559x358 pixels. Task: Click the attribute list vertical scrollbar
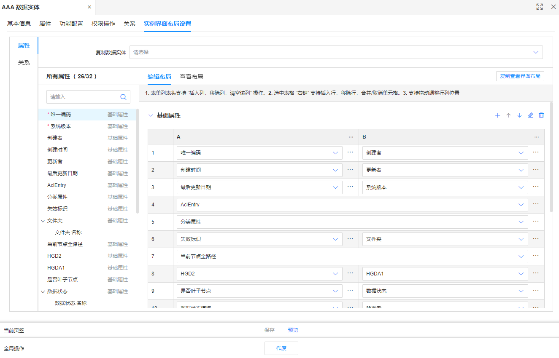[x=138, y=161]
